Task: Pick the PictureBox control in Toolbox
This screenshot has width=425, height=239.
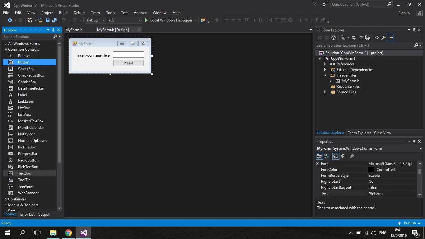Action: (x=29, y=147)
